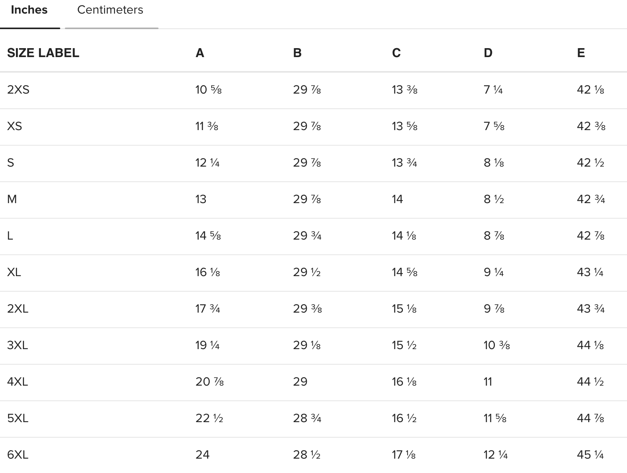Click column header B

tap(297, 53)
